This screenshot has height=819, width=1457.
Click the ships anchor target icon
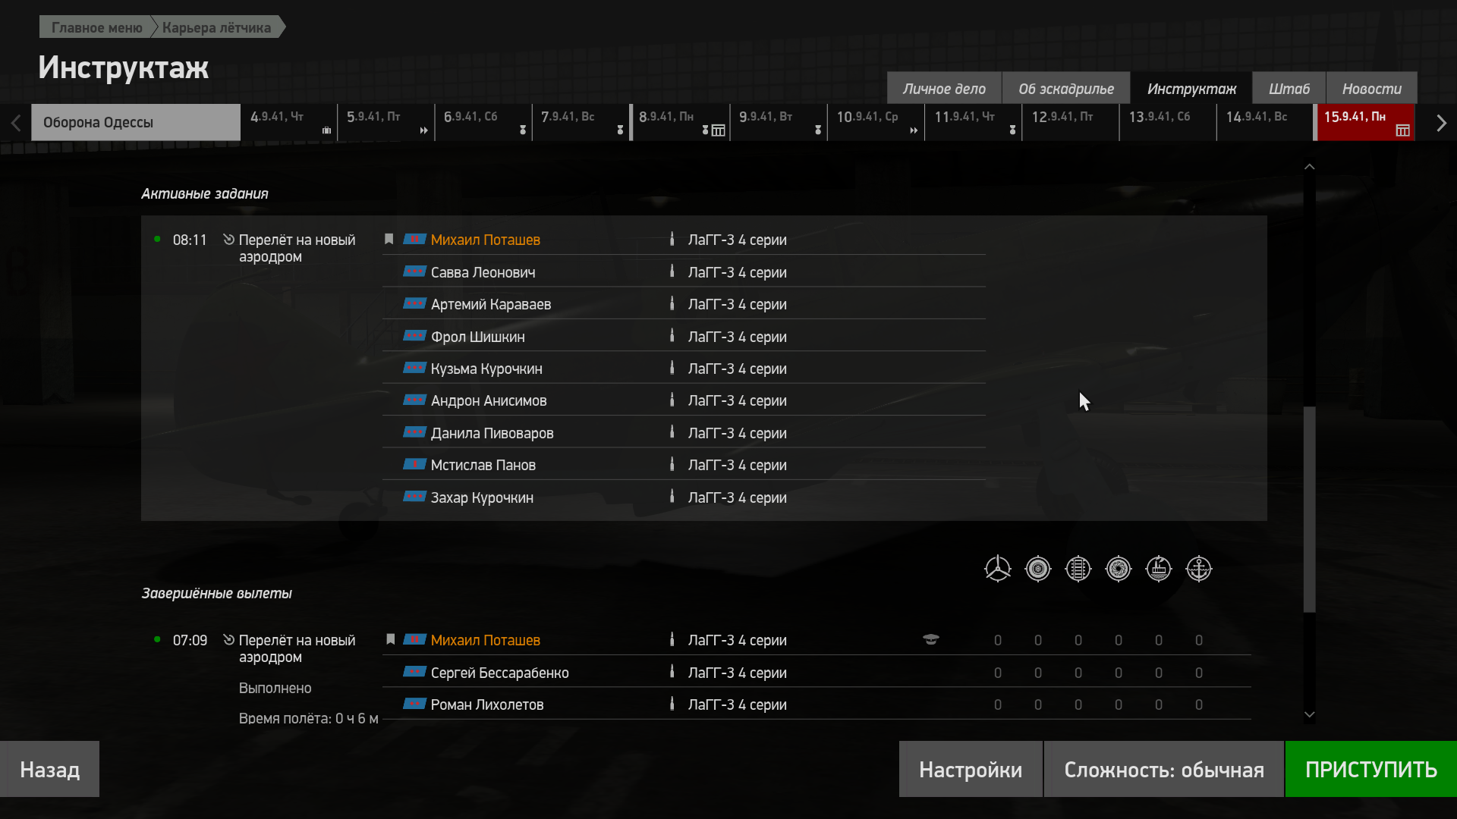pos(1198,569)
